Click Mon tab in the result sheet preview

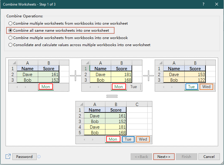tap(113, 139)
